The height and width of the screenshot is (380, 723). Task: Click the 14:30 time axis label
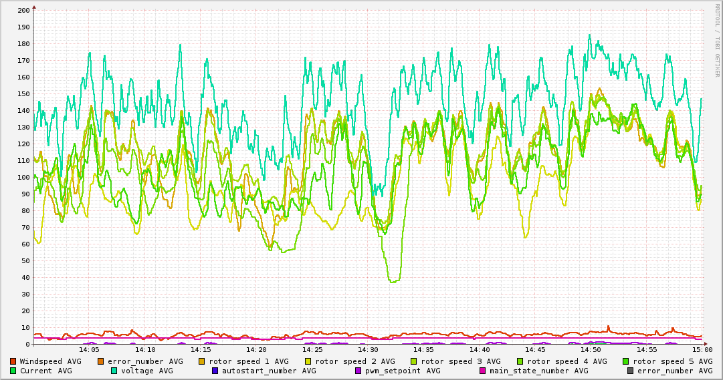pyautogui.click(x=368, y=350)
